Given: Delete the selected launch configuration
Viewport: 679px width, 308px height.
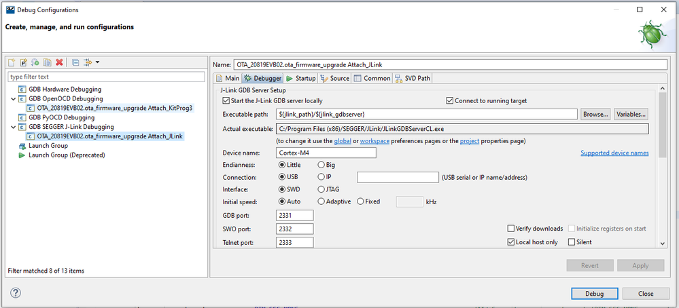Looking at the screenshot, I should point(59,62).
